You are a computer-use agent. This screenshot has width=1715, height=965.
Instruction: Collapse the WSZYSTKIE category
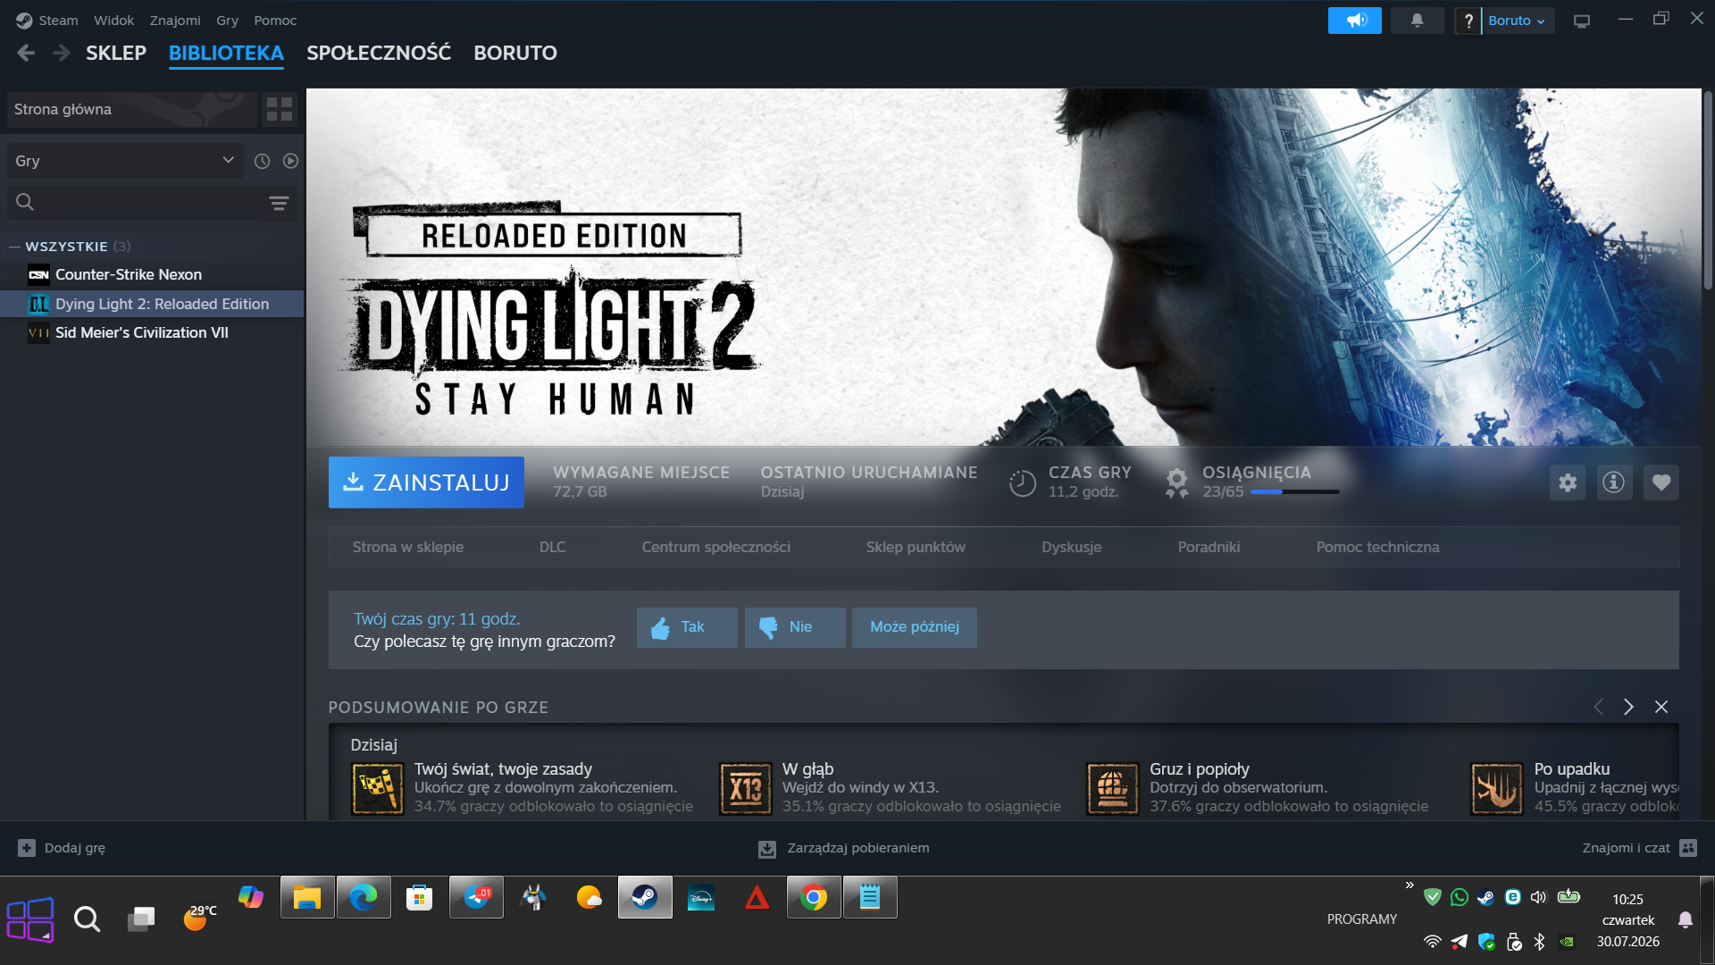coord(14,247)
